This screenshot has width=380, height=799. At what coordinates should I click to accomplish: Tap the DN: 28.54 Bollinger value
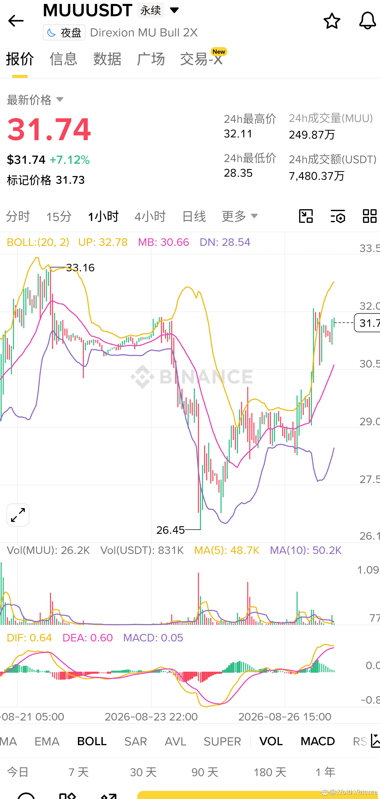tap(225, 242)
